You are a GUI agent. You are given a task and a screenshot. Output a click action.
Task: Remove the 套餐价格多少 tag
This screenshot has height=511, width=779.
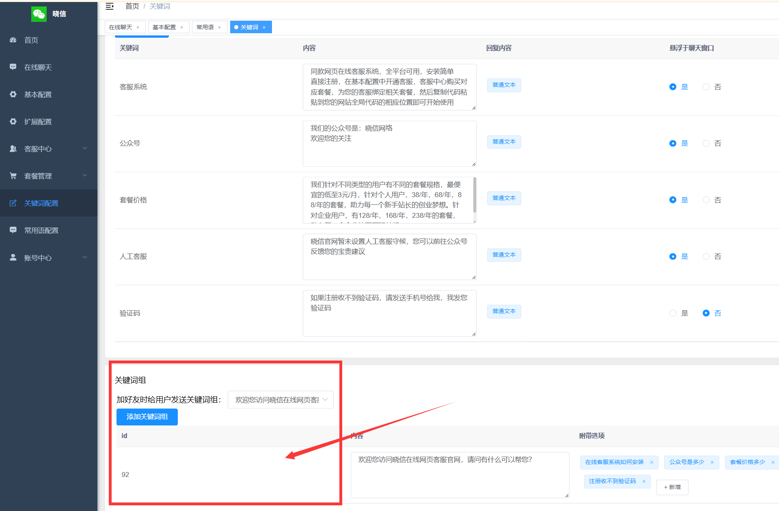coord(773,462)
